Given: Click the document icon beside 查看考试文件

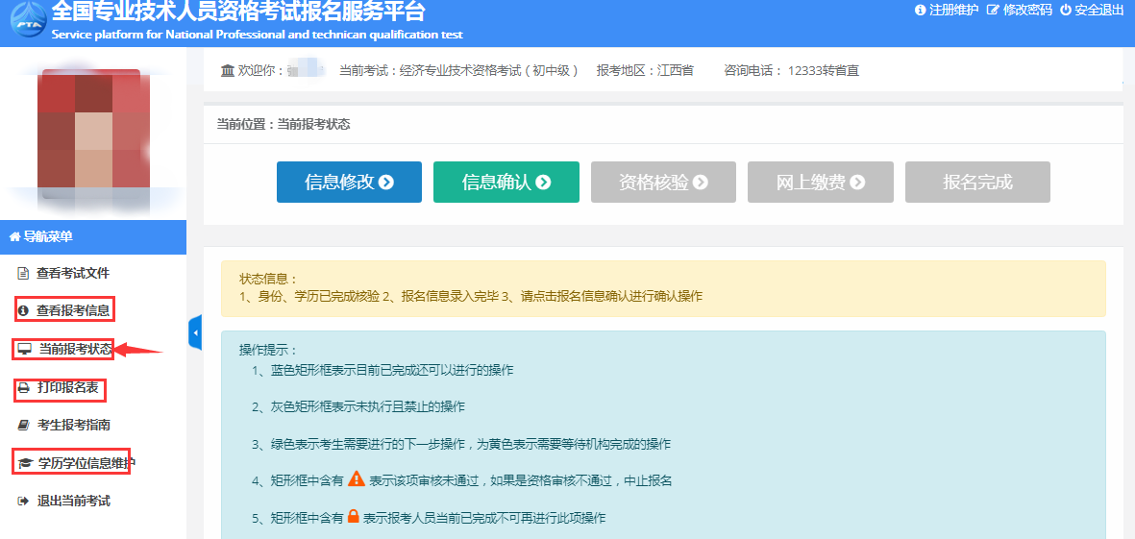Looking at the screenshot, I should (23, 274).
